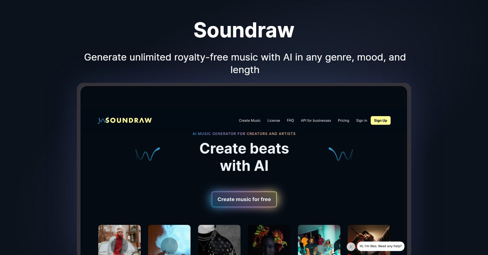View the Pricing page
The image size is (488, 255).
pyautogui.click(x=344, y=121)
